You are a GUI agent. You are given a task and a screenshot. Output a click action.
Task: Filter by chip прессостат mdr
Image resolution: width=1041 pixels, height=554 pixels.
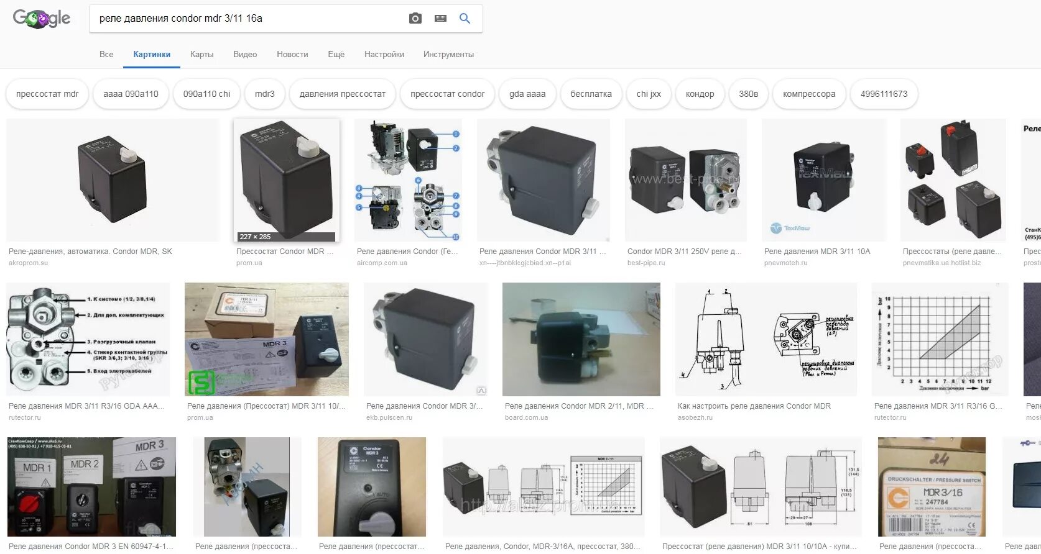coord(47,94)
